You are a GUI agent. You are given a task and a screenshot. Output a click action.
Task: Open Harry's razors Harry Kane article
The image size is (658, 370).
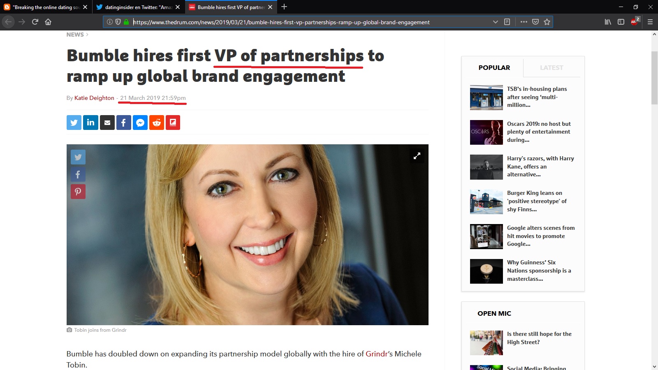pos(540,166)
